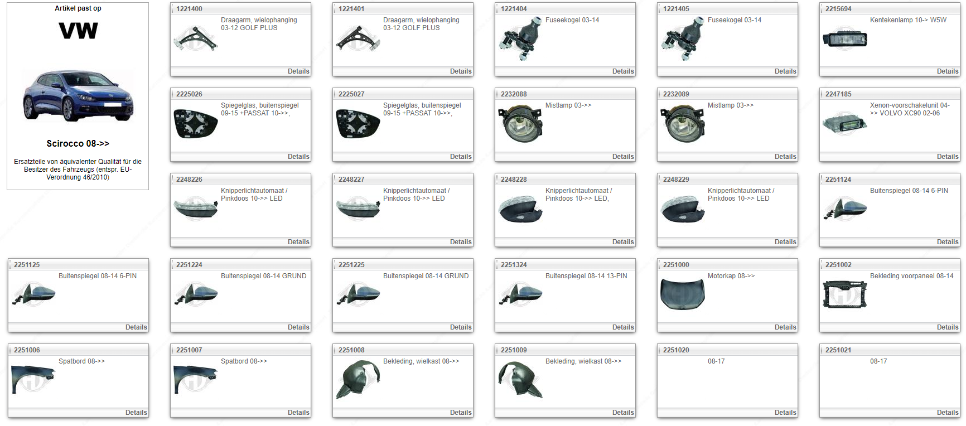Select the license plate lamp image 2215694
The image size is (966, 426).
[844, 40]
